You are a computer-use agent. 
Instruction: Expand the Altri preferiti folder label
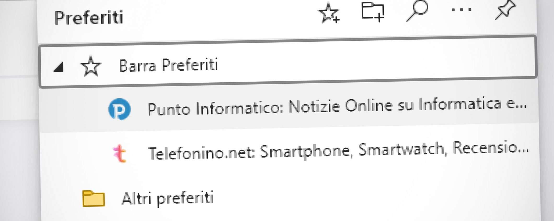coord(168,198)
